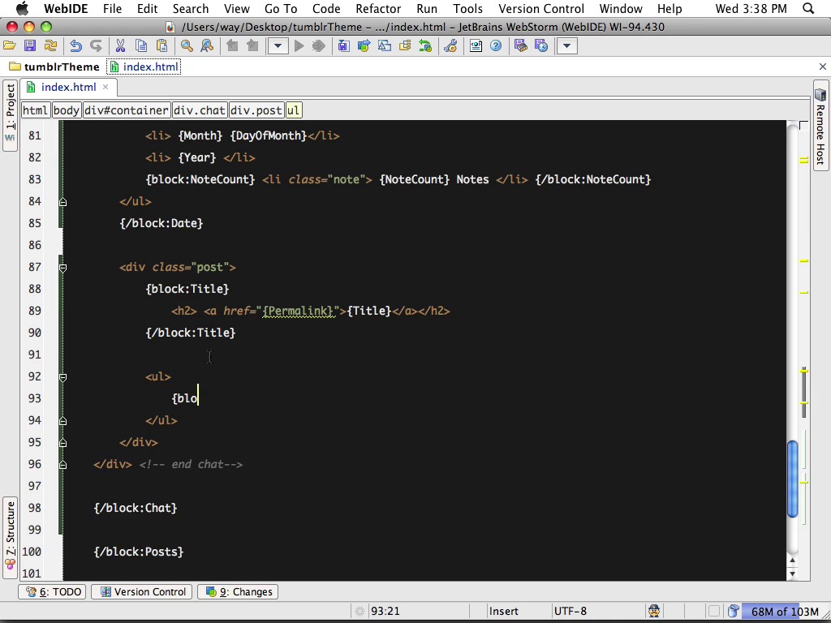831x623 pixels.
Task: Run garbage collection via trash can icon
Action: click(x=733, y=611)
